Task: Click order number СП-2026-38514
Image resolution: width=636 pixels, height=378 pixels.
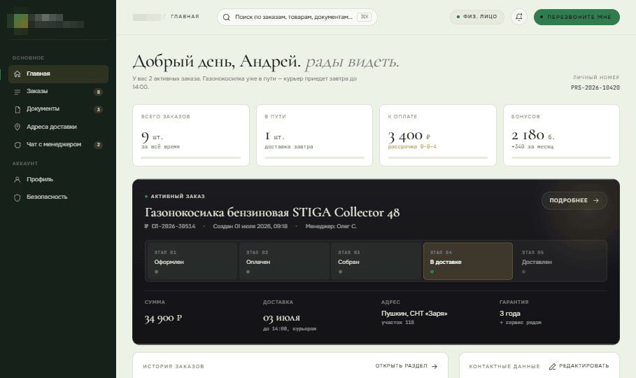Action: (x=170, y=227)
